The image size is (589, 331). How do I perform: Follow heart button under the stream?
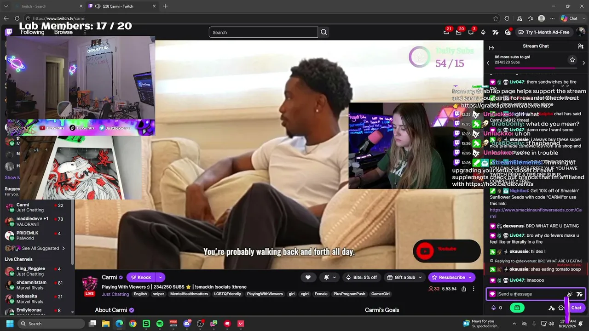coord(308,277)
